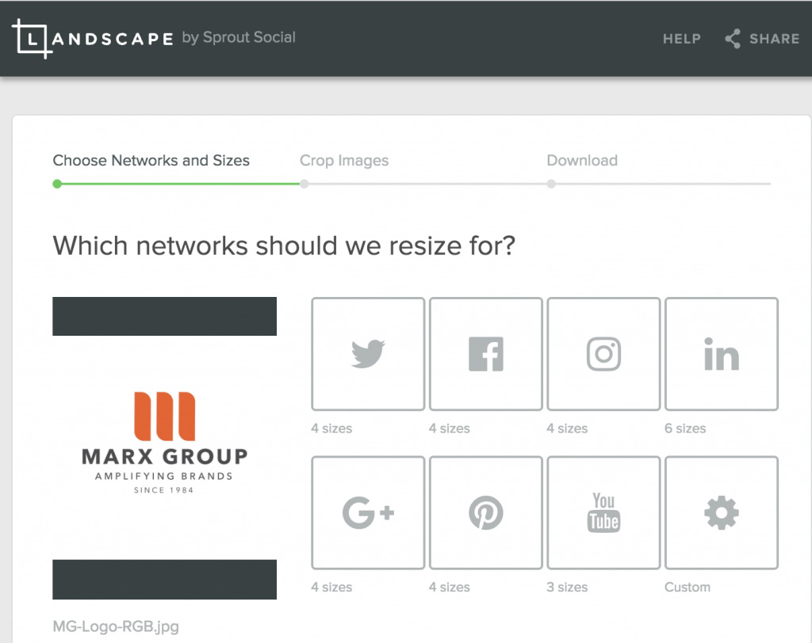Viewport: 812px width, 643px height.
Task: Click the Crop Images progress dot
Action: coord(304,184)
